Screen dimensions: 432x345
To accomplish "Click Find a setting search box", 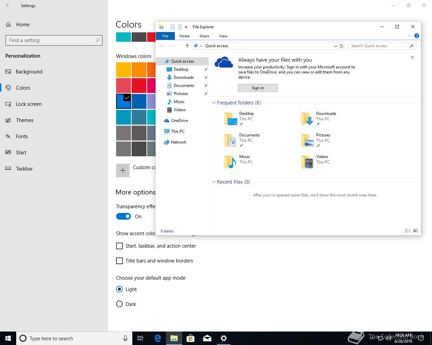I will click(54, 40).
